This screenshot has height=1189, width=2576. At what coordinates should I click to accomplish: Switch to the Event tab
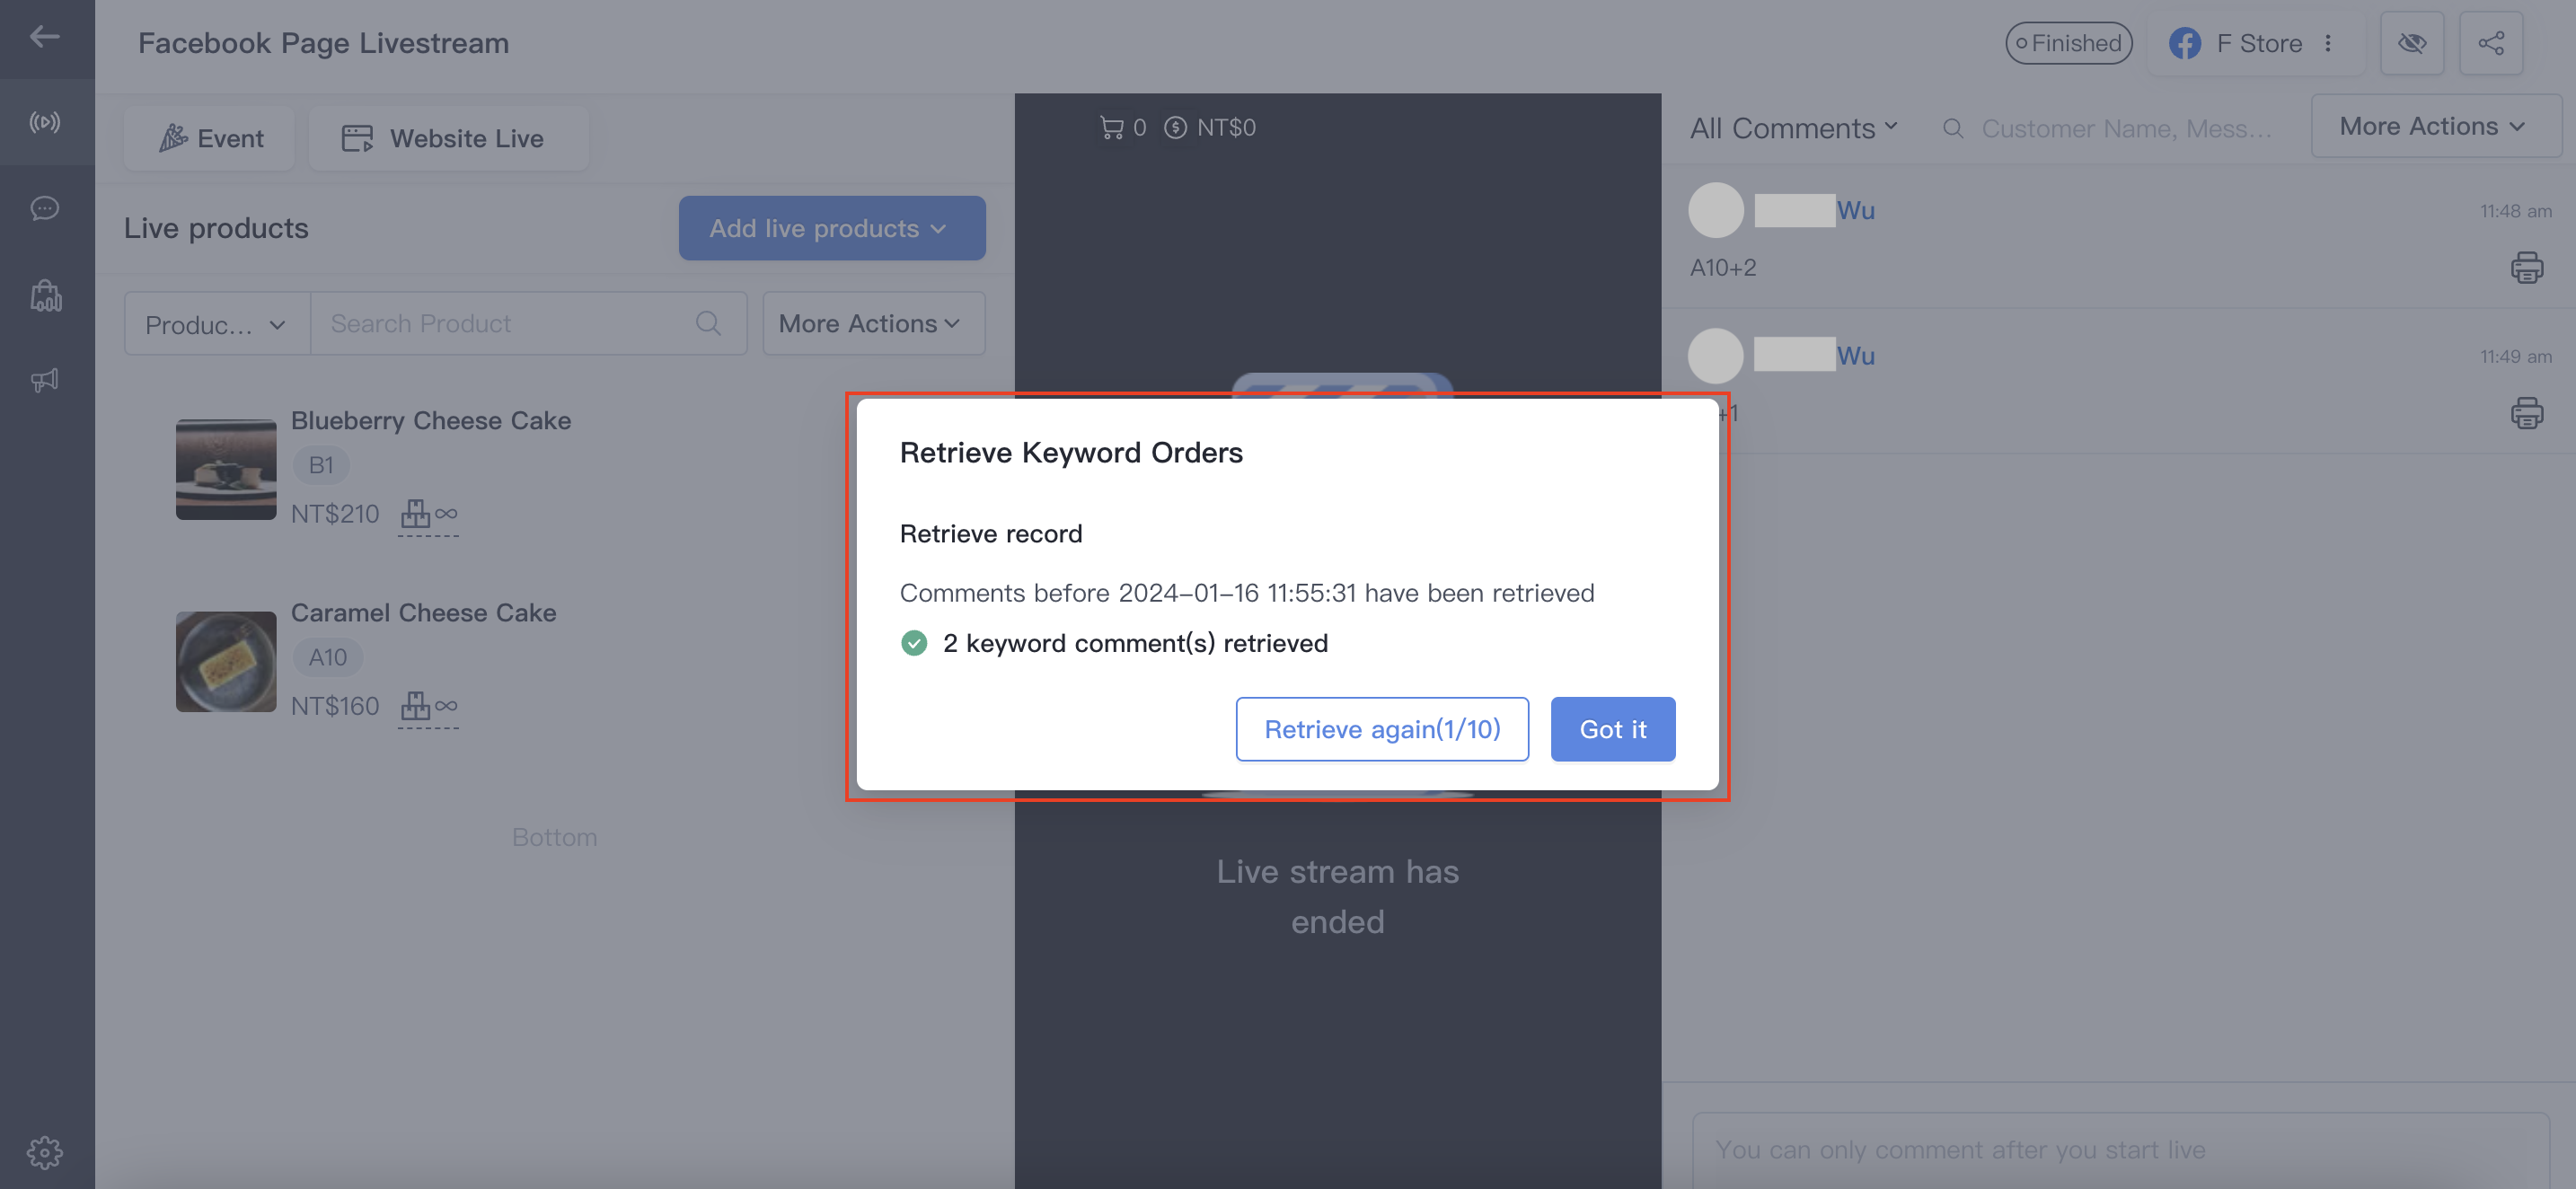[210, 138]
